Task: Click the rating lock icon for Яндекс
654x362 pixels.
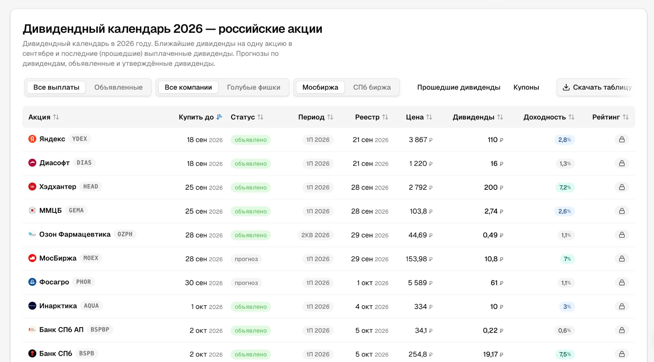Action: tap(622, 139)
